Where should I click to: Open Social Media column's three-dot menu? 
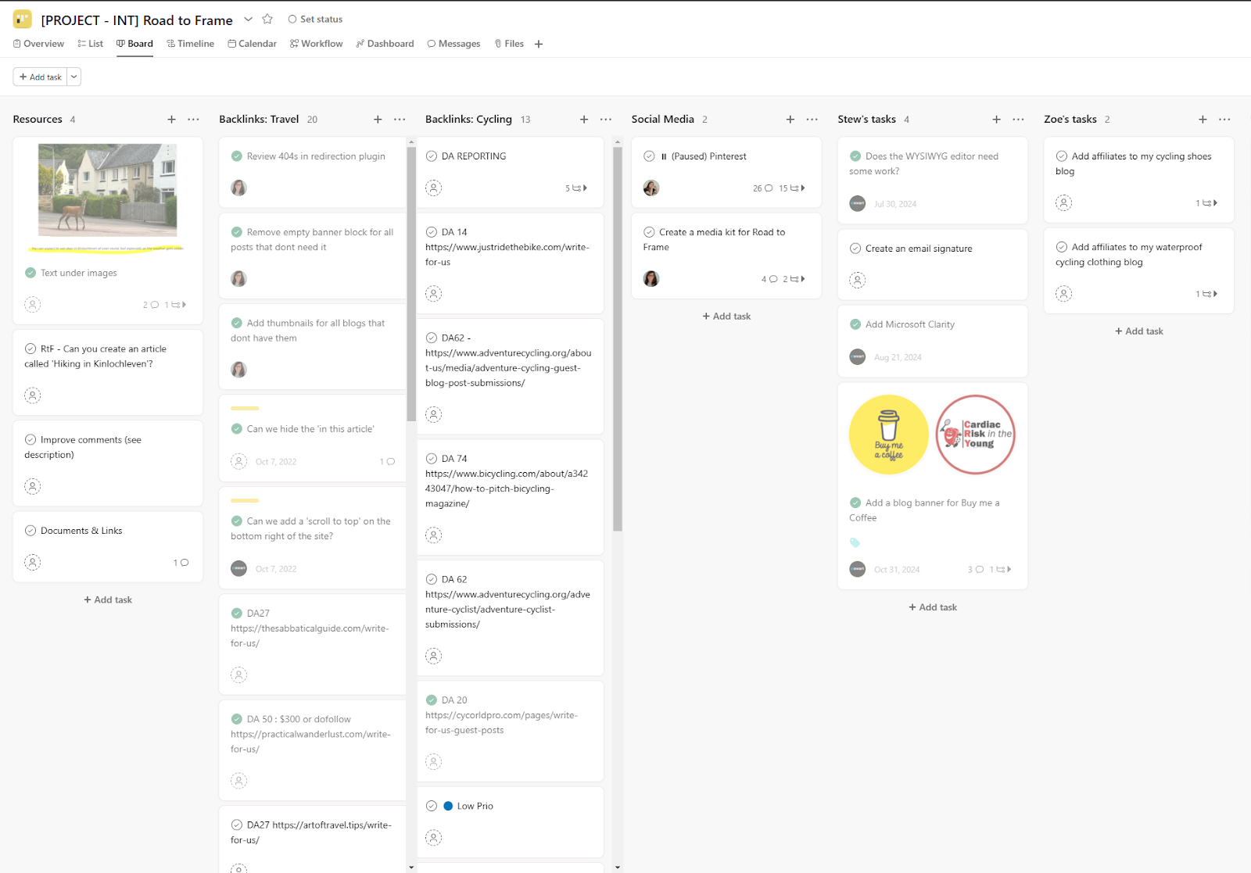point(812,120)
